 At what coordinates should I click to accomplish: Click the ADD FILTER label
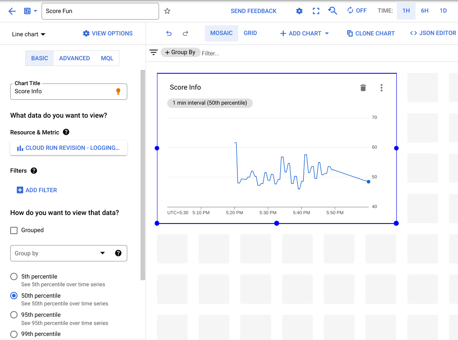coord(41,190)
